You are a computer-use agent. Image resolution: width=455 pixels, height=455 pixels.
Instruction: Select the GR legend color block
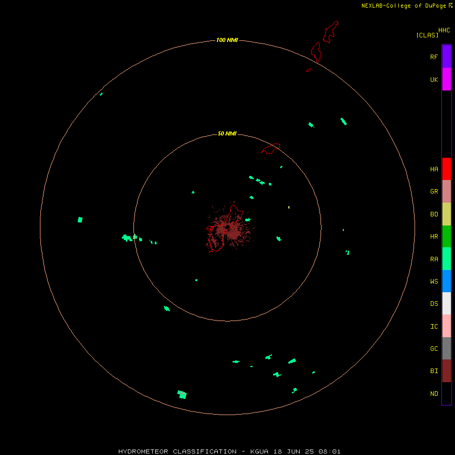click(446, 192)
